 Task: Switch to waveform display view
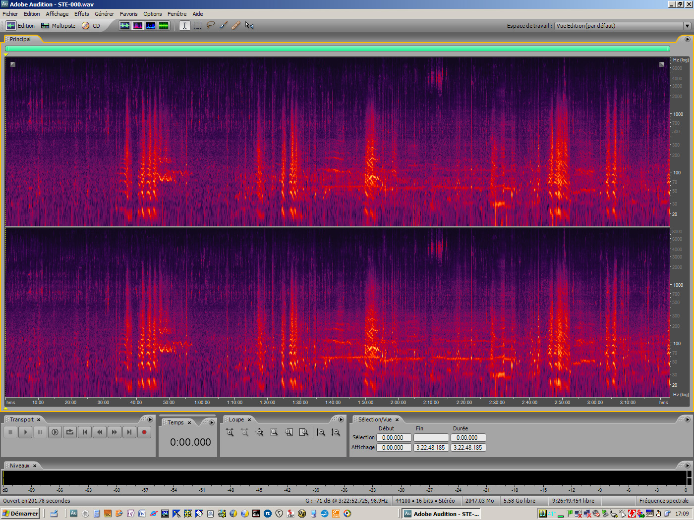(x=125, y=25)
